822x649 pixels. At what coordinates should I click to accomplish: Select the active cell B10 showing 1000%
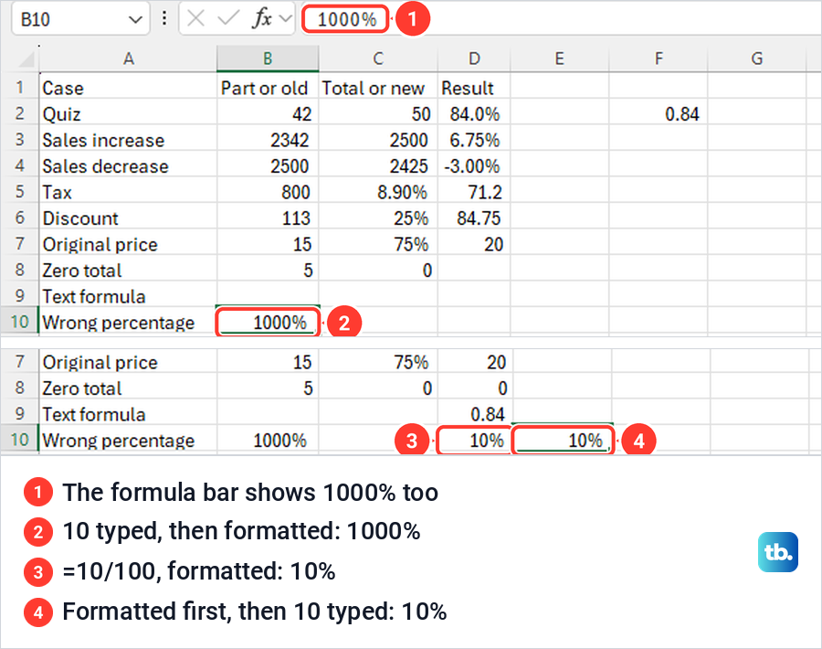click(268, 322)
